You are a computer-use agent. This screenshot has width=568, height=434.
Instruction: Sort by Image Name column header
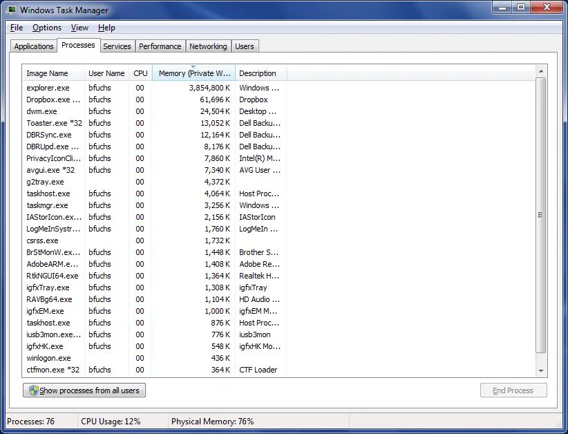point(53,73)
